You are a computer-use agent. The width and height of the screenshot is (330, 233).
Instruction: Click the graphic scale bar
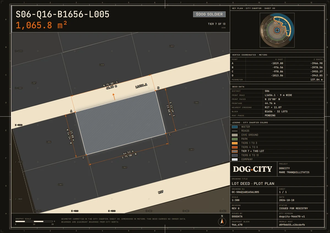point(34,221)
